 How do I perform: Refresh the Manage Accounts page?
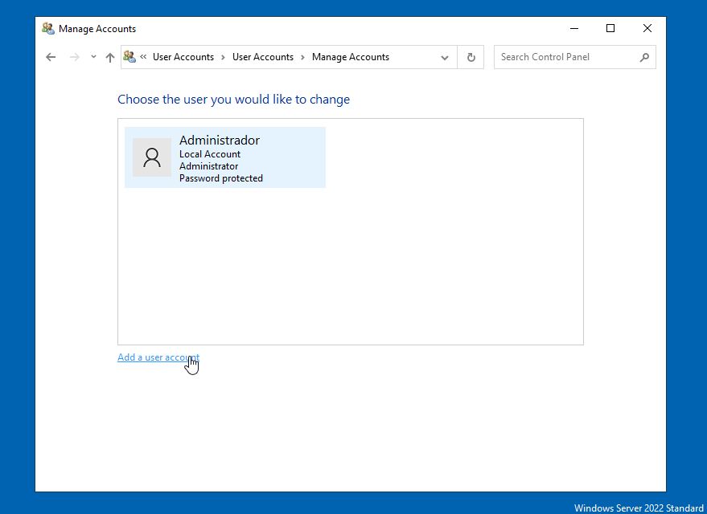[471, 57]
